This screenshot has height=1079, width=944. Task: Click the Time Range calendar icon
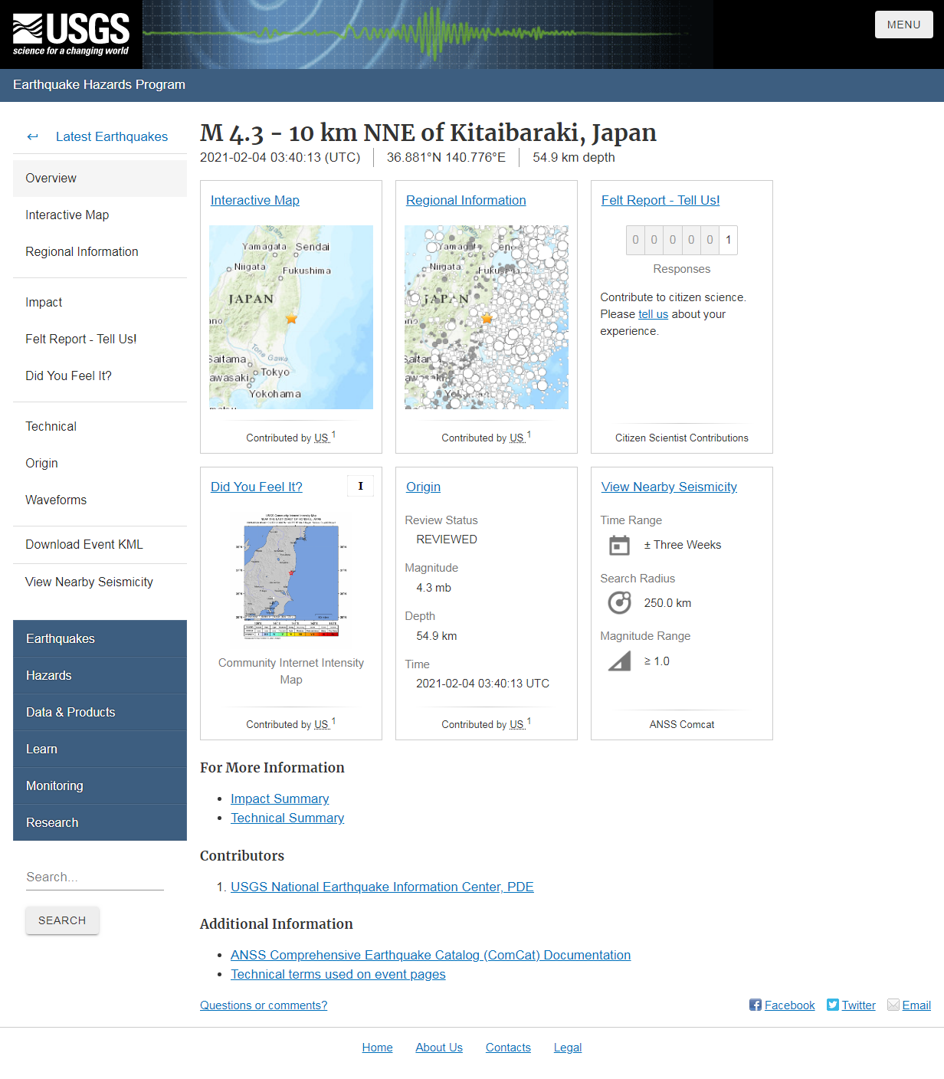click(x=619, y=545)
